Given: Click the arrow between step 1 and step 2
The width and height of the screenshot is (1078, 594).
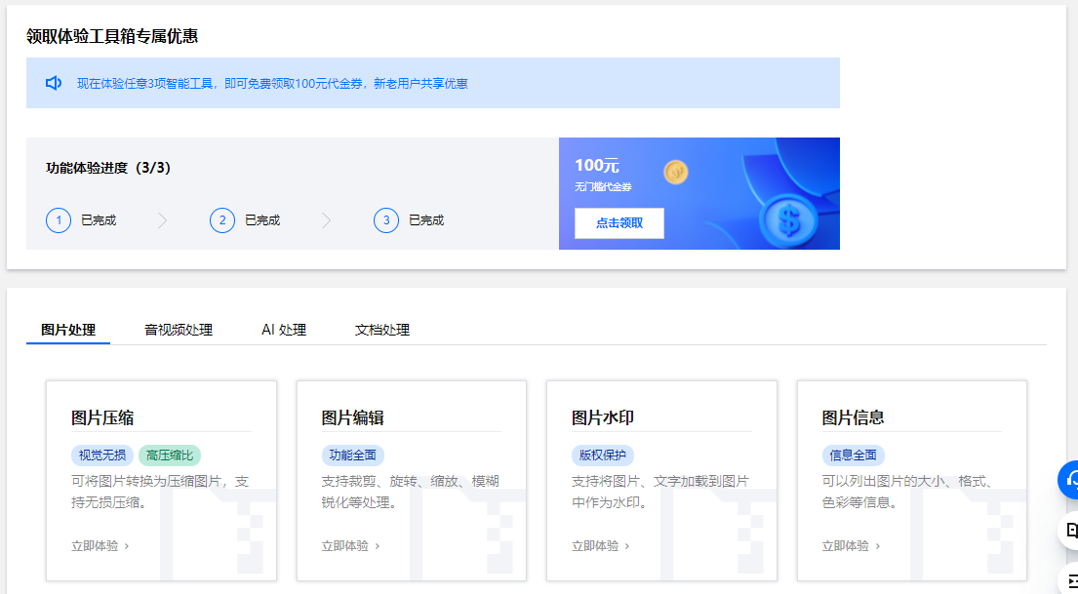Looking at the screenshot, I should (163, 220).
